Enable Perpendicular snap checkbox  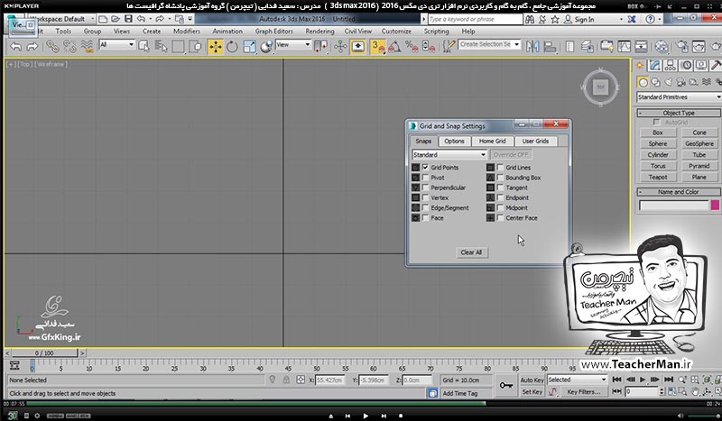[425, 188]
